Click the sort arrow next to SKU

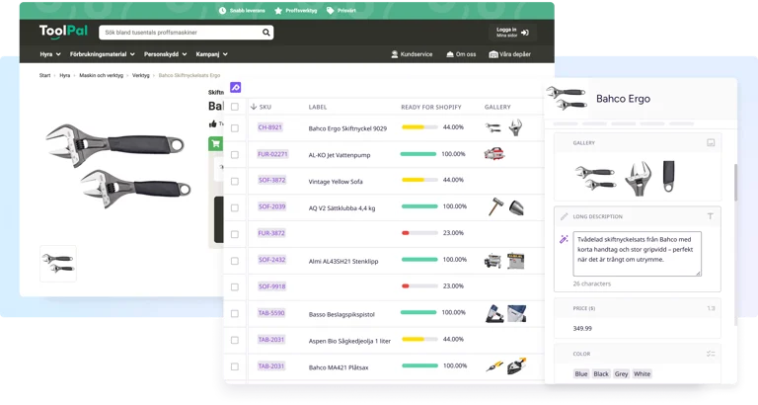point(254,107)
